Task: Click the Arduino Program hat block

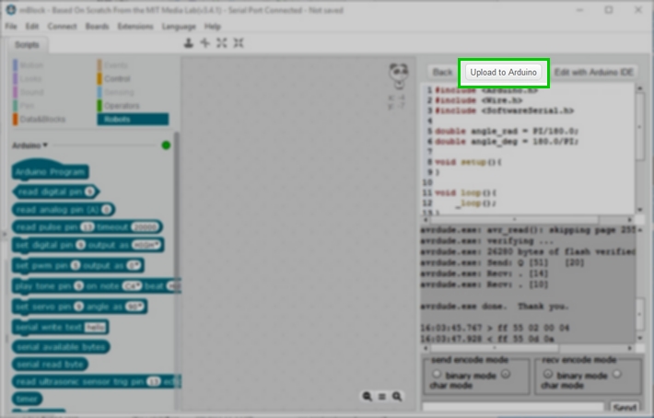Action: click(x=50, y=170)
